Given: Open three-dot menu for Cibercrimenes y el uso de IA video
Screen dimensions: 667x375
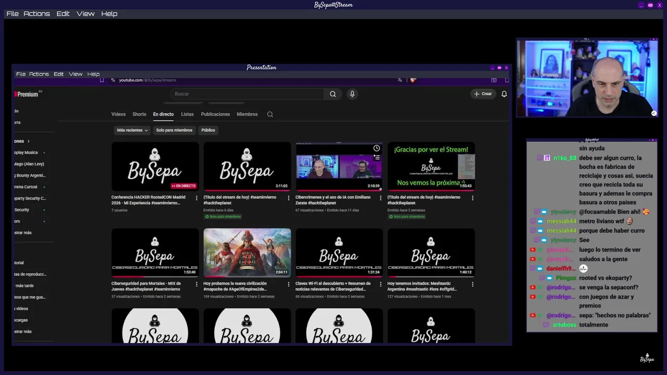Looking at the screenshot, I should (x=380, y=198).
